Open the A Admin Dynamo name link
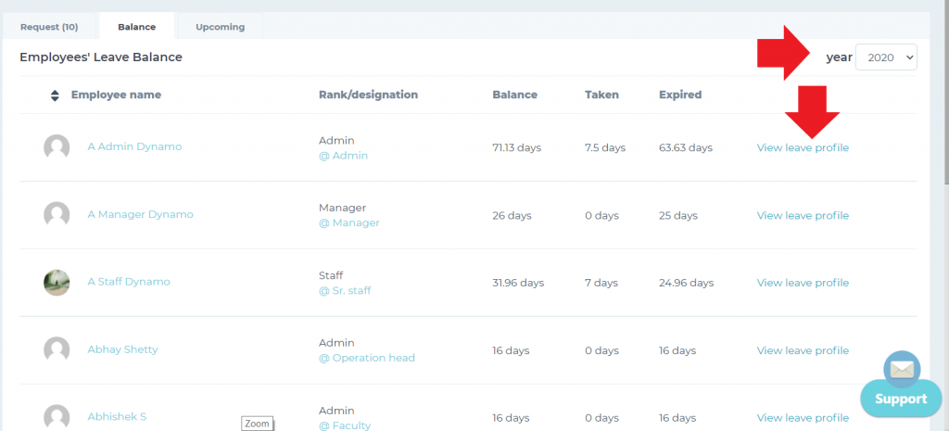 (134, 146)
